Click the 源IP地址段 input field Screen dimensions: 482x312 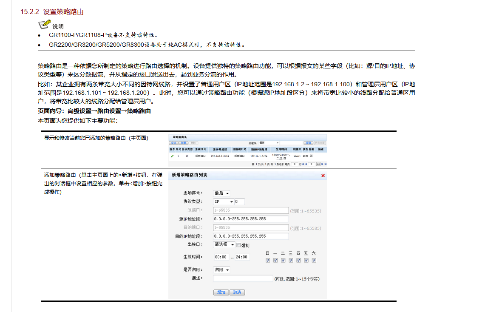coord(251,219)
